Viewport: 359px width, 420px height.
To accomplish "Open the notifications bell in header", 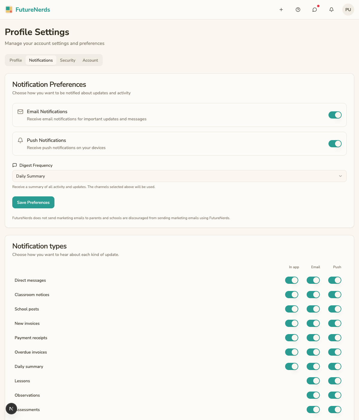I will coord(331,10).
